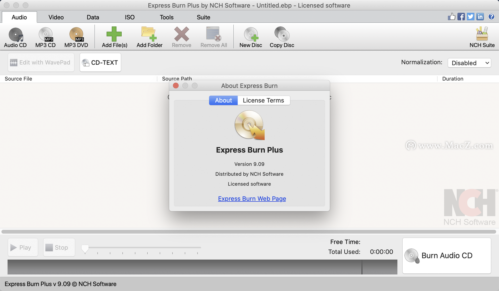Image resolution: width=499 pixels, height=291 pixels.
Task: Click 'Distributed by NCH Software' text
Action: tap(249, 174)
